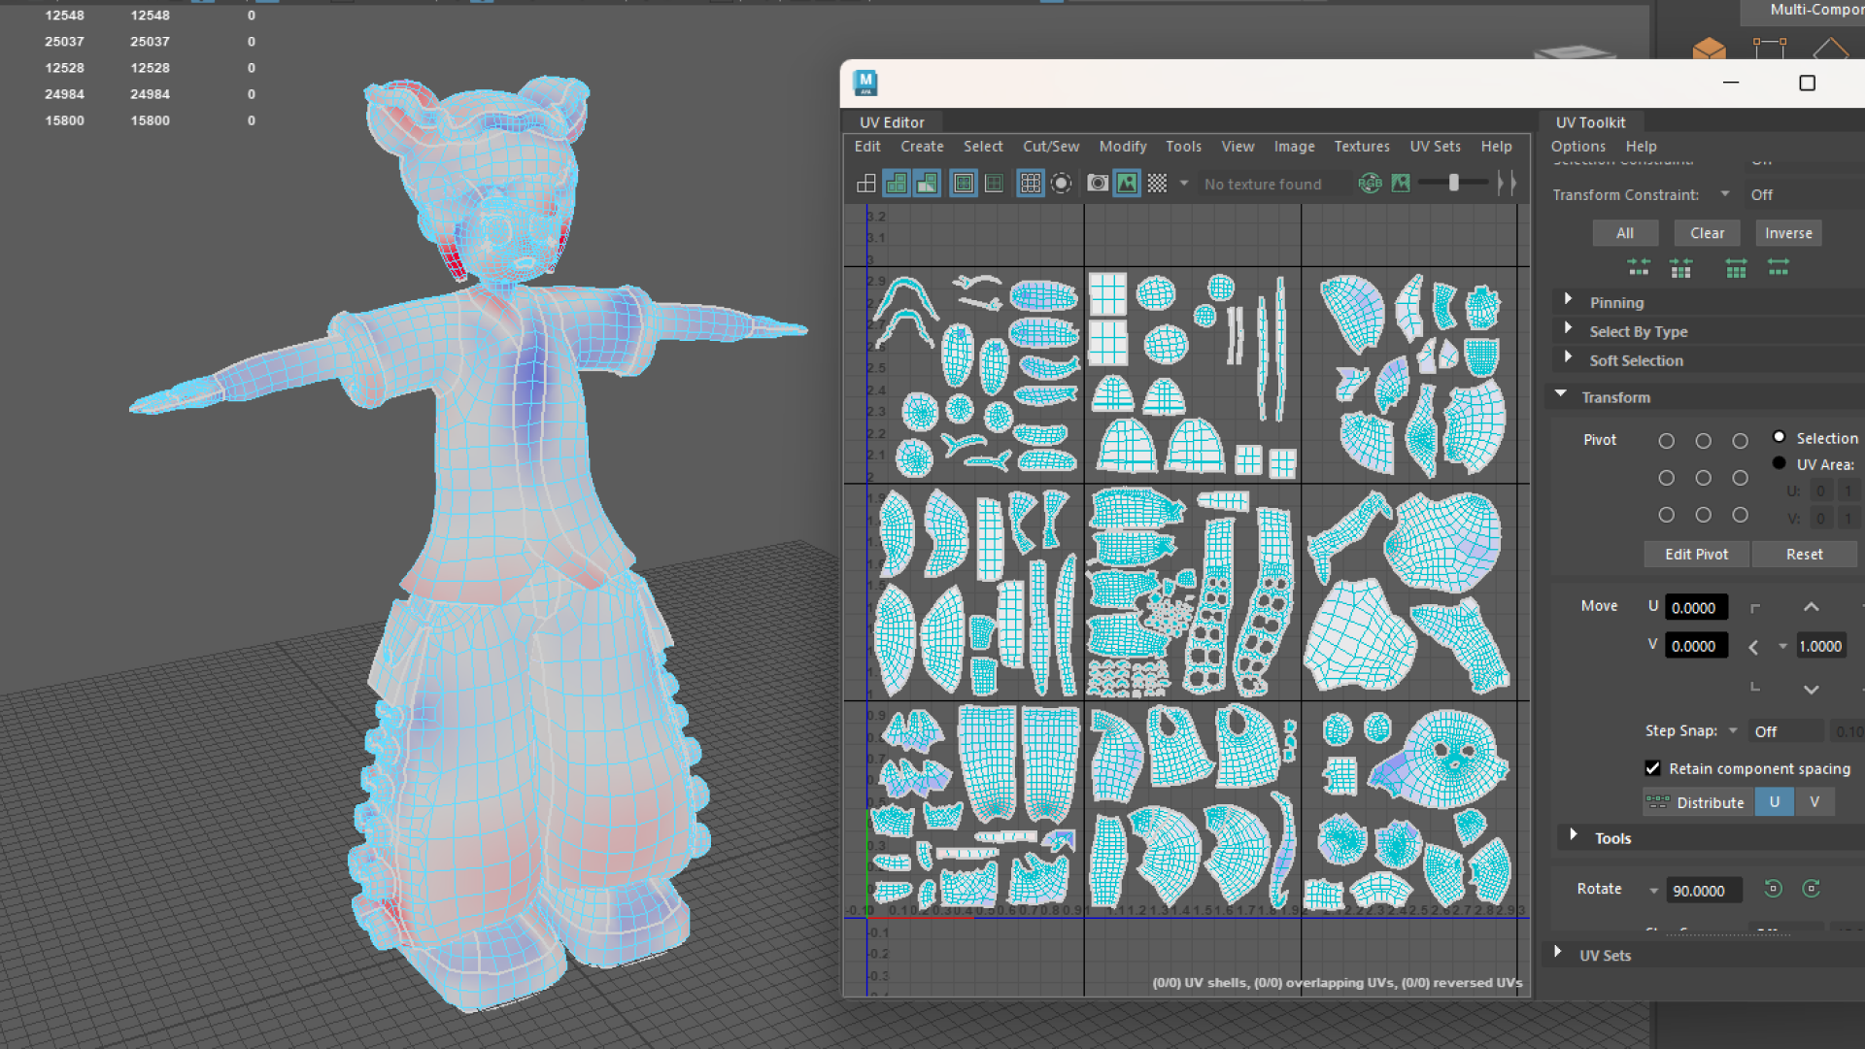Rotate UVs clockwise icon
The width and height of the screenshot is (1865, 1049).
(1812, 889)
